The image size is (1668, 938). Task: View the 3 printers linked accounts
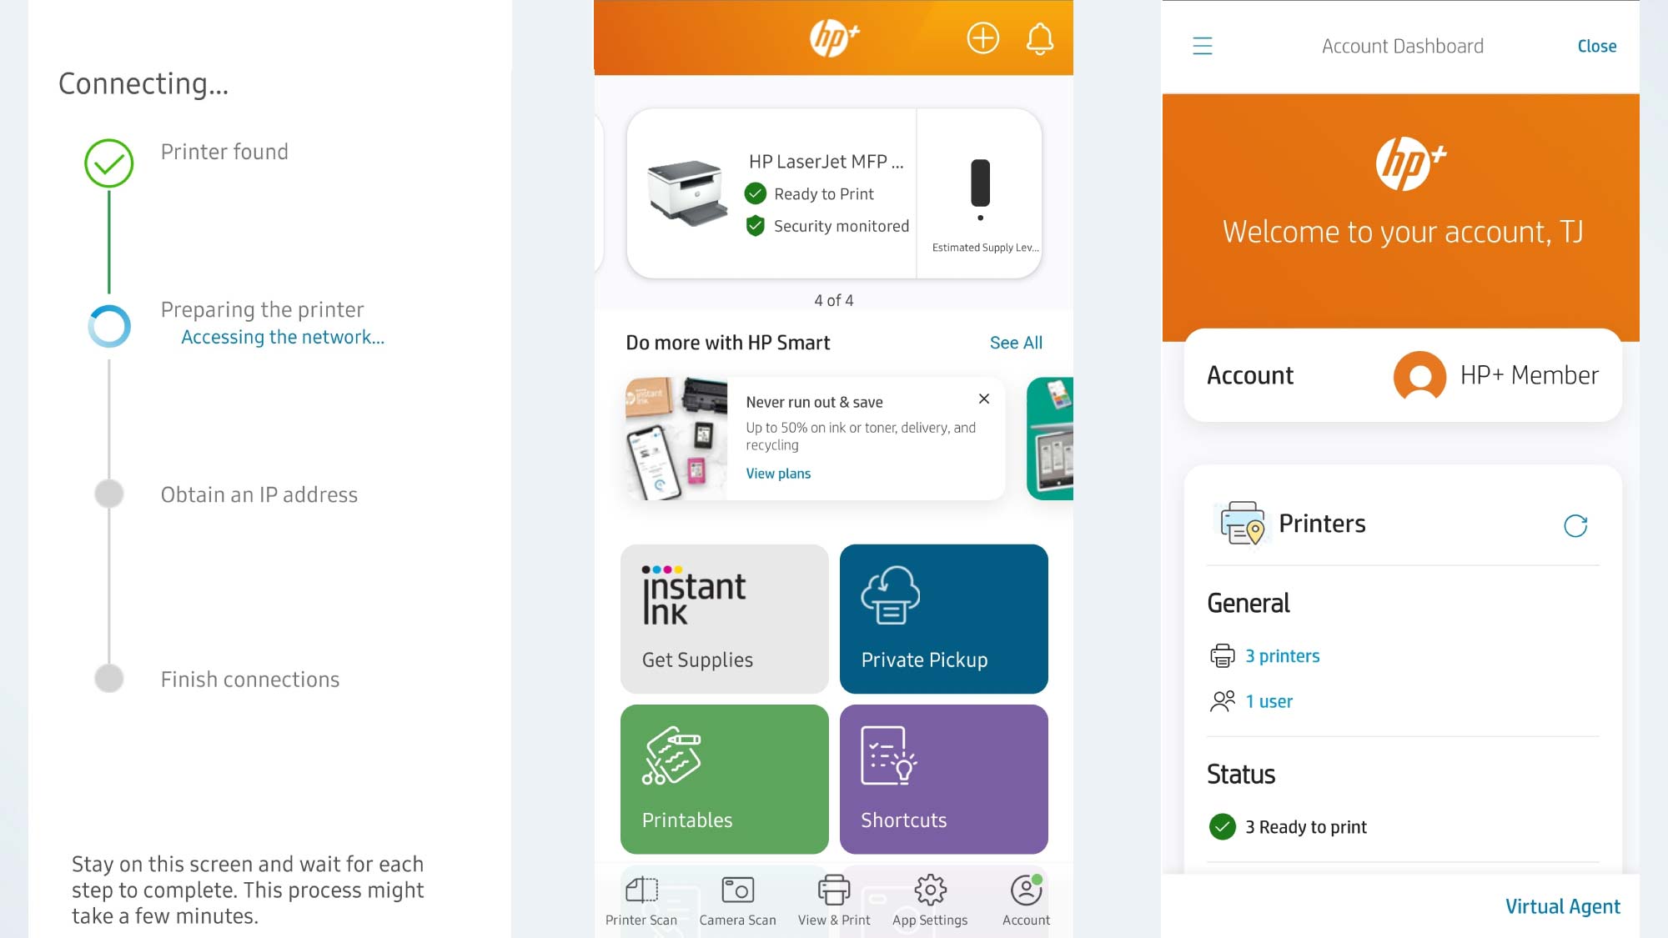pyautogui.click(x=1282, y=655)
